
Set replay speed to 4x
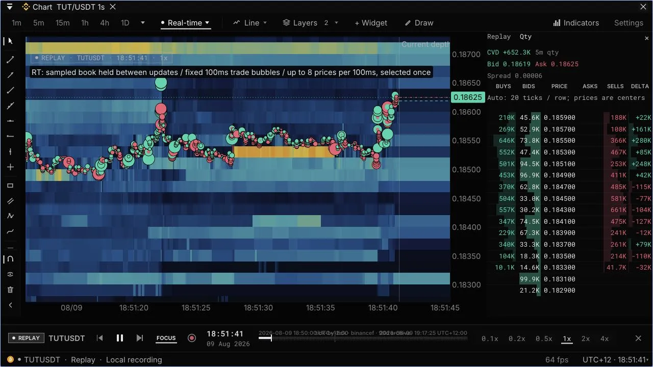[x=605, y=338]
